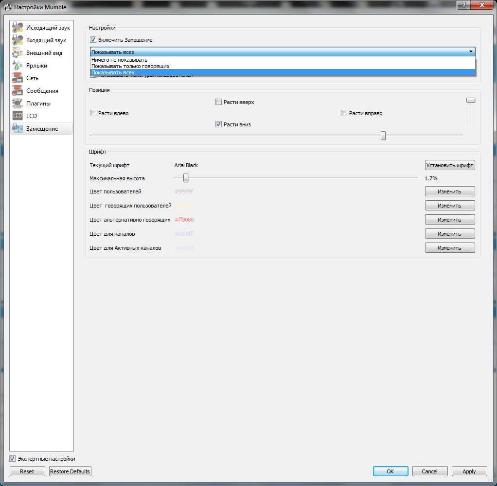
Task: Select the Плагины plugins icon
Action: point(18,104)
